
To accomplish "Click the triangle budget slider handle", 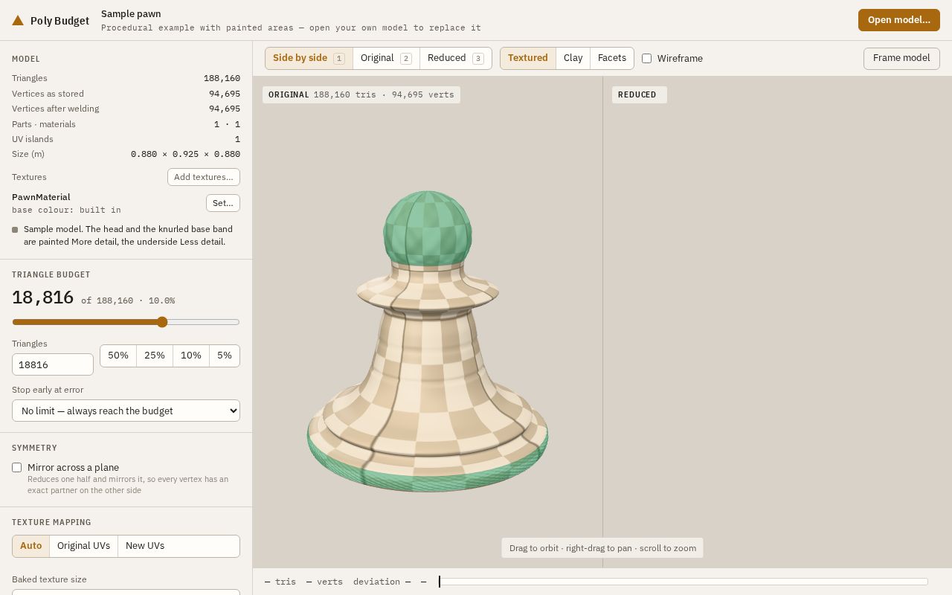I will coord(162,322).
